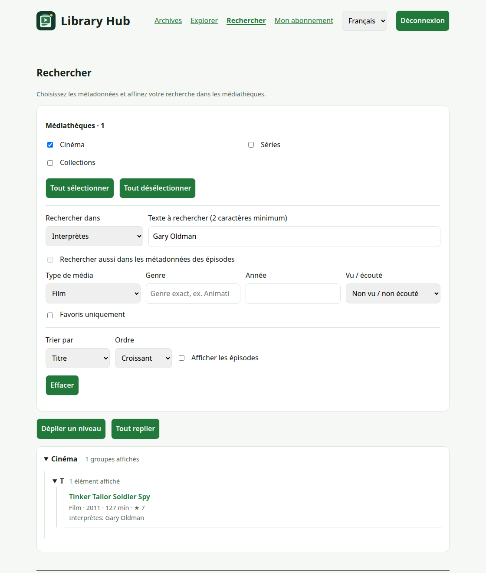
Task: Click the "Interprètes: Gary Oldman" result line
Action: (106, 517)
